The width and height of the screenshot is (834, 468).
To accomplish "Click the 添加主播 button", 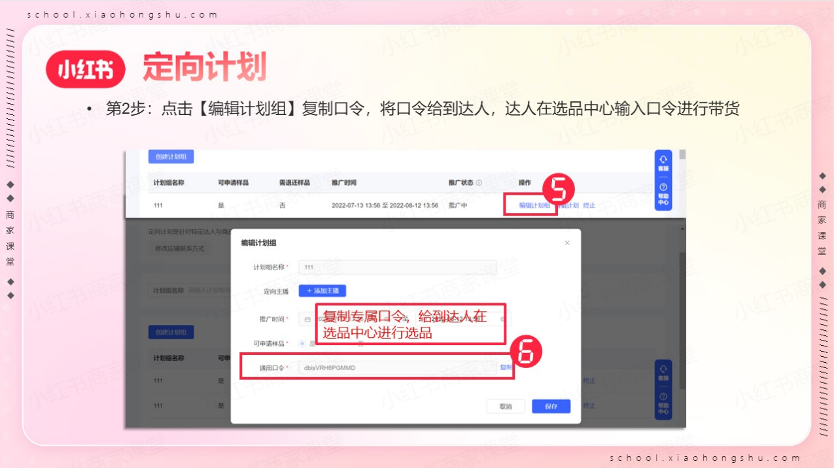I will pyautogui.click(x=322, y=291).
